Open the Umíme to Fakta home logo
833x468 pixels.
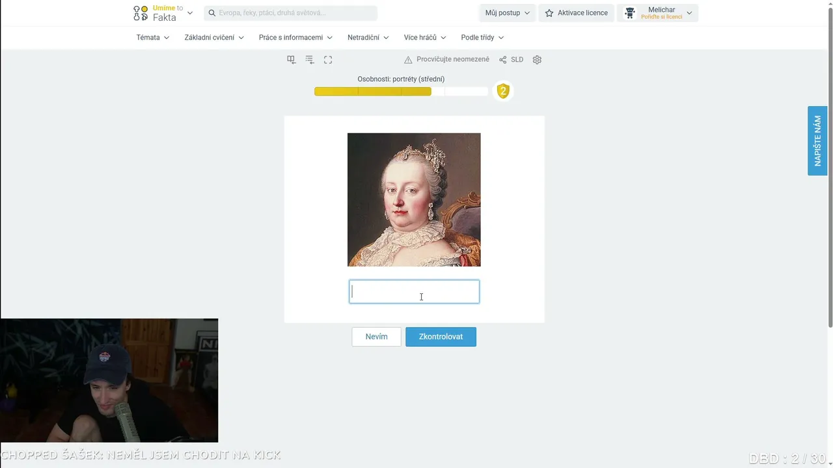158,13
